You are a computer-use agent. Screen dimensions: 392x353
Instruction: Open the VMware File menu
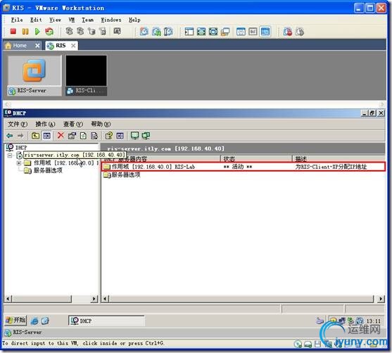[17, 20]
